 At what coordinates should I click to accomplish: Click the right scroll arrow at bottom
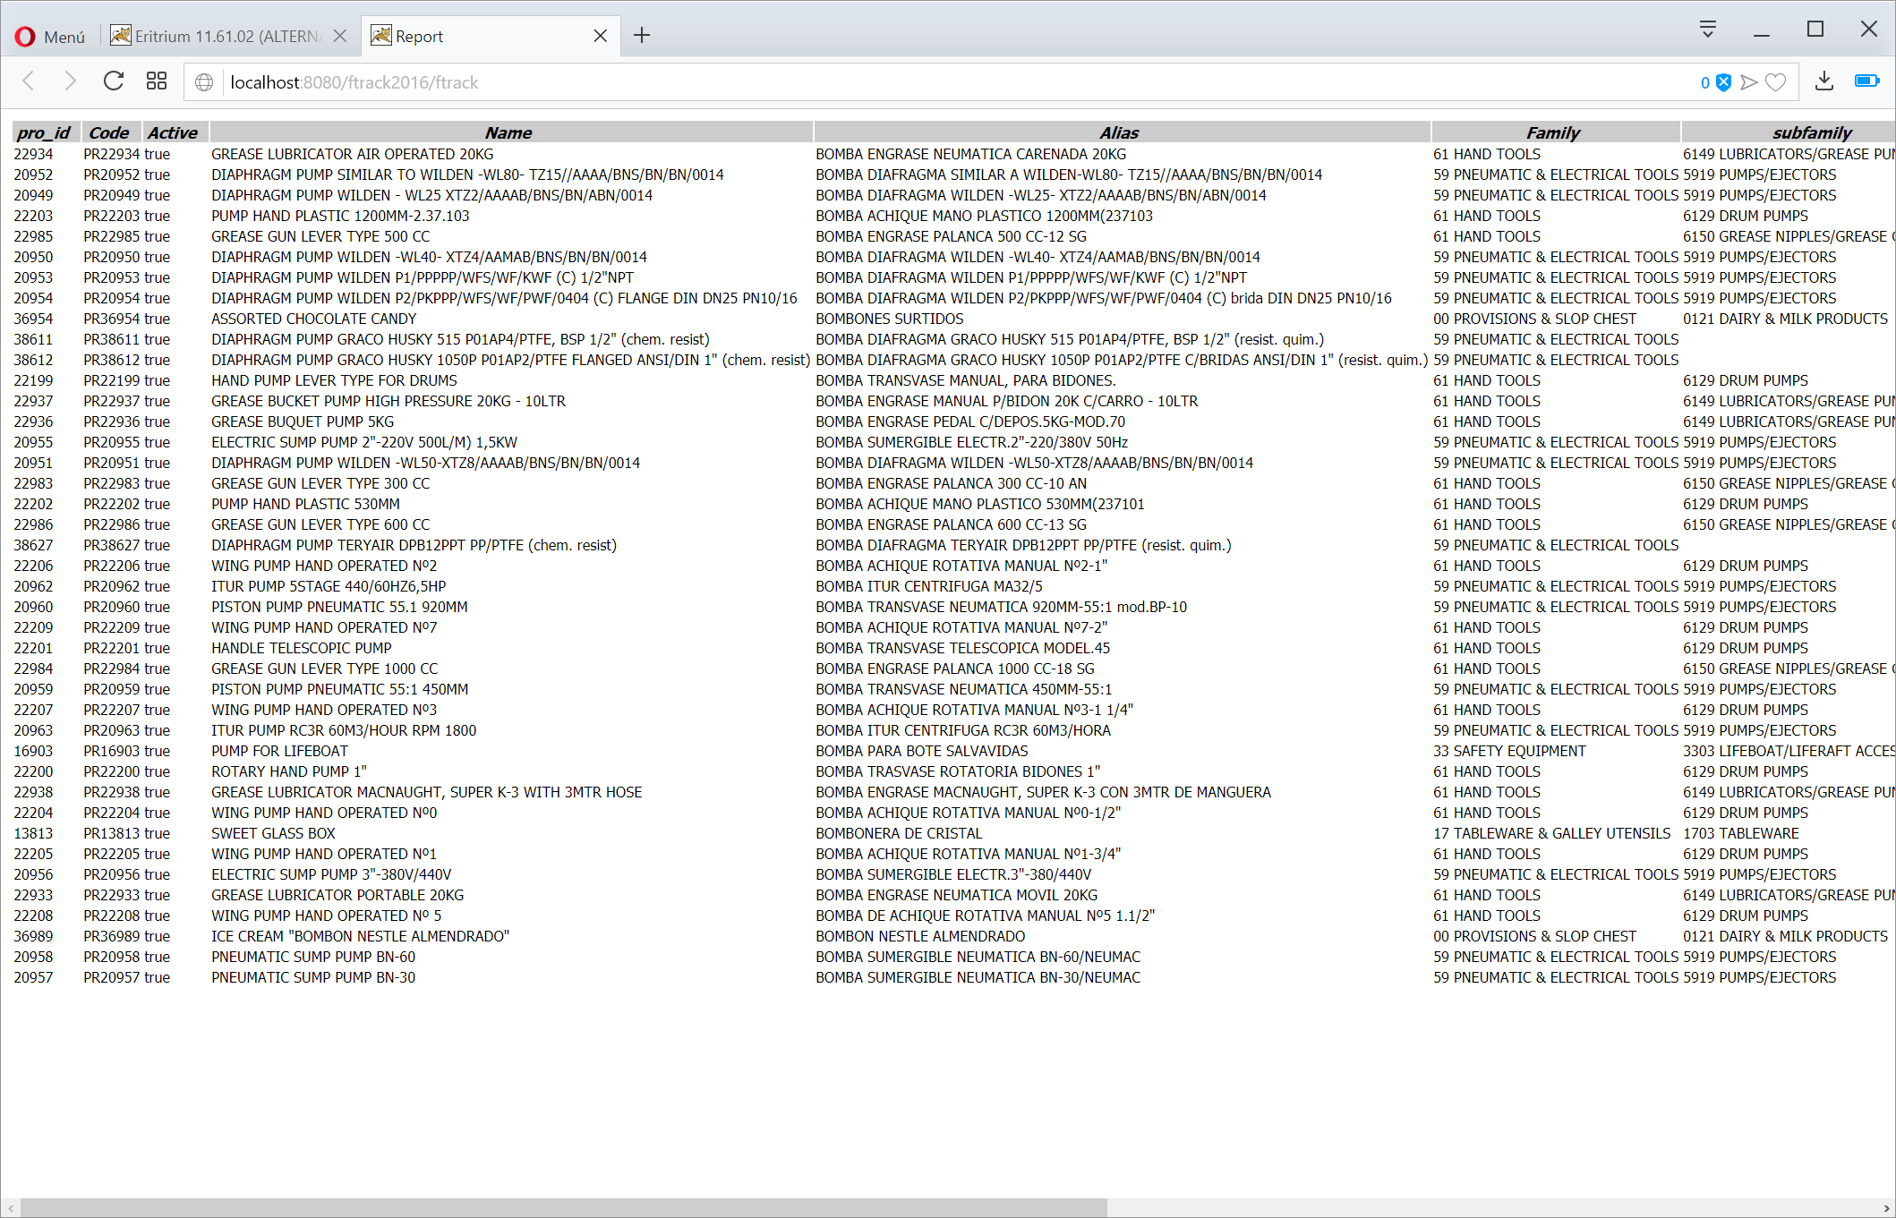(1886, 1208)
